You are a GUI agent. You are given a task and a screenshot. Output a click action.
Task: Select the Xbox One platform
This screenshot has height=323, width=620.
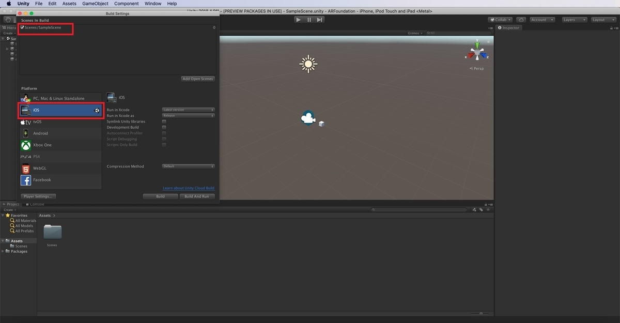pyautogui.click(x=61, y=145)
